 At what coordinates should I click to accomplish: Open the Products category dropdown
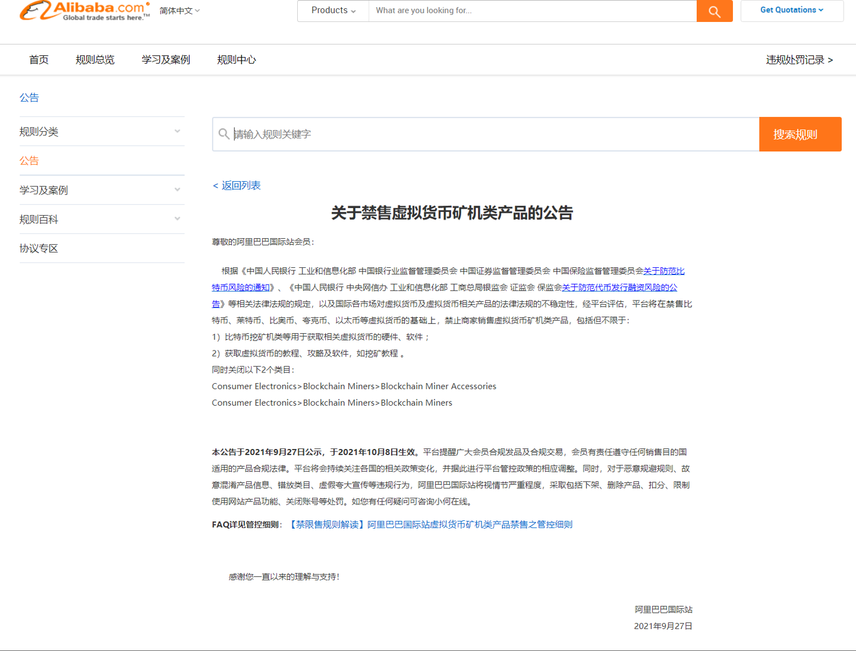click(333, 11)
